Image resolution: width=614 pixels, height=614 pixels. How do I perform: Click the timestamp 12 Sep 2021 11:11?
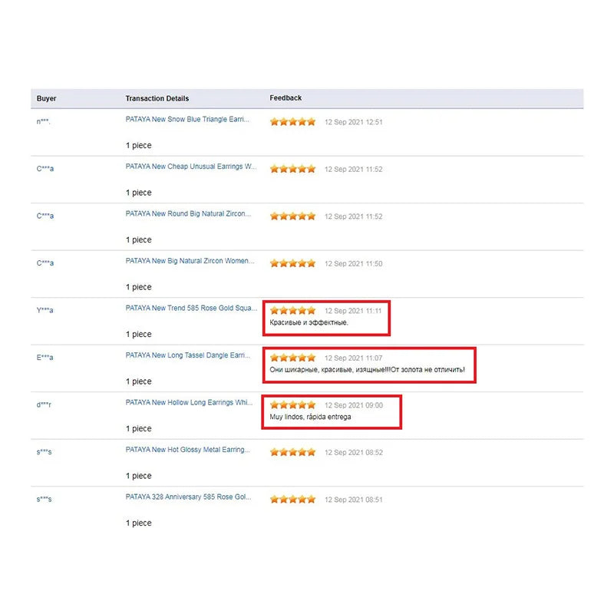click(353, 311)
